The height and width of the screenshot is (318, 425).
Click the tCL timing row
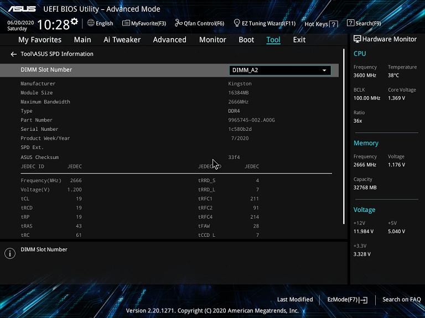click(51, 199)
